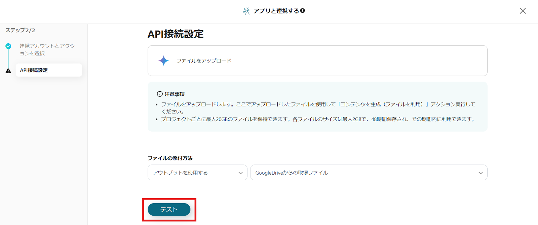Select the API接続設定 step in sidebar

pyautogui.click(x=49, y=70)
